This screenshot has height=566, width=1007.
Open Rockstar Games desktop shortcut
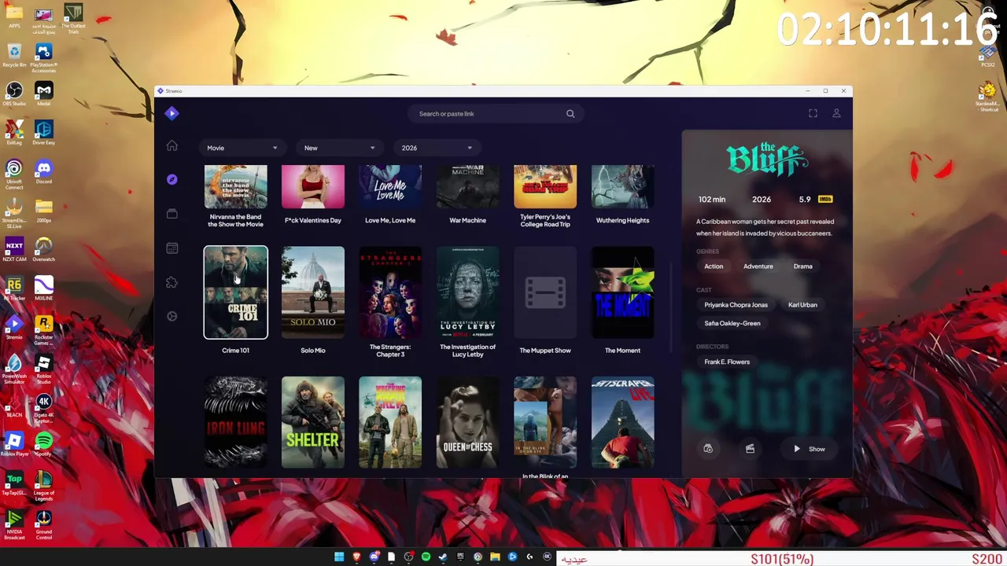[x=44, y=331]
